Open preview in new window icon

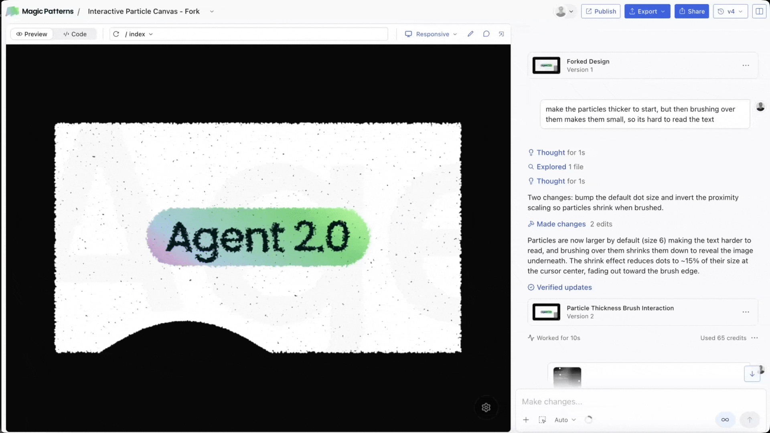[x=501, y=34]
